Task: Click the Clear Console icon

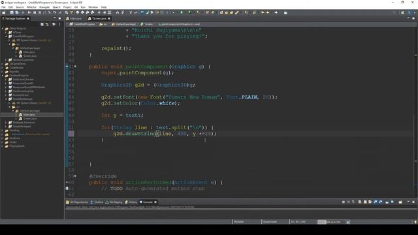Action: coord(360,202)
